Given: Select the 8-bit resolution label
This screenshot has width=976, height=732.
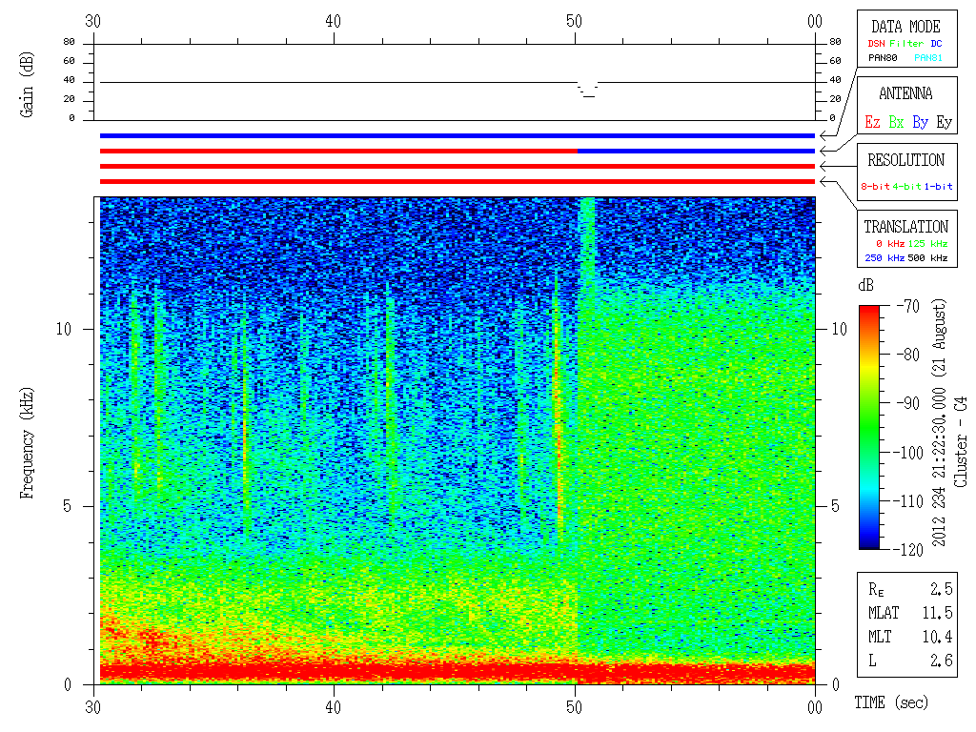Looking at the screenshot, I should click(x=876, y=186).
